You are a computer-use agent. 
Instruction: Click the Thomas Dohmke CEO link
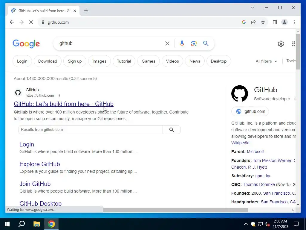(x=259, y=184)
